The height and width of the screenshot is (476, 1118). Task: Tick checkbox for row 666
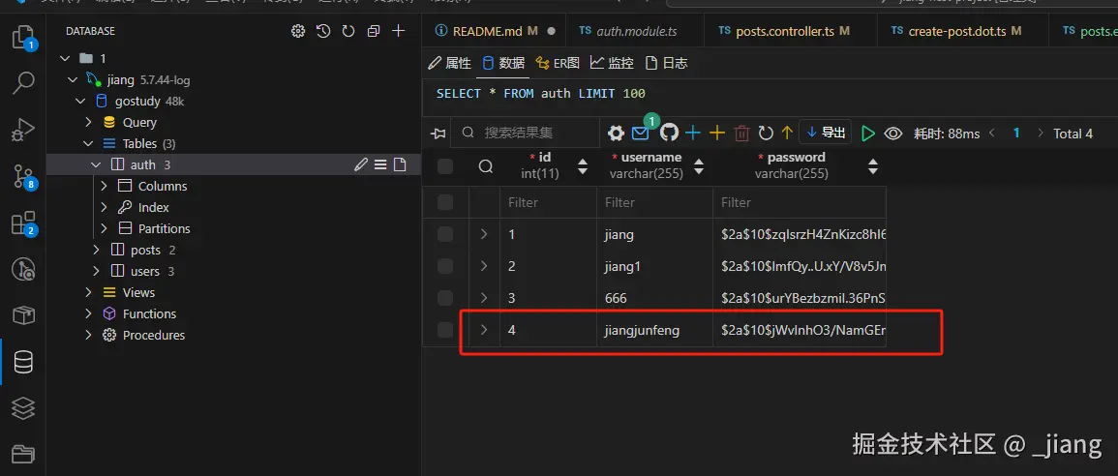coord(445,298)
